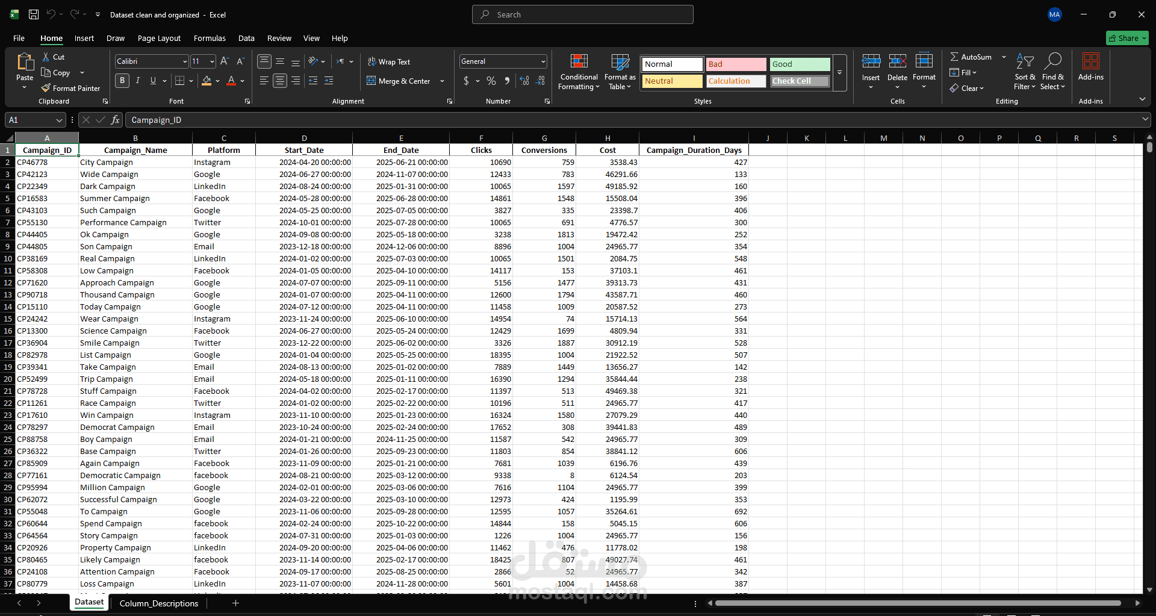Open the Add-ins panel
Screen dimensions: 1156x616
point(1090,67)
